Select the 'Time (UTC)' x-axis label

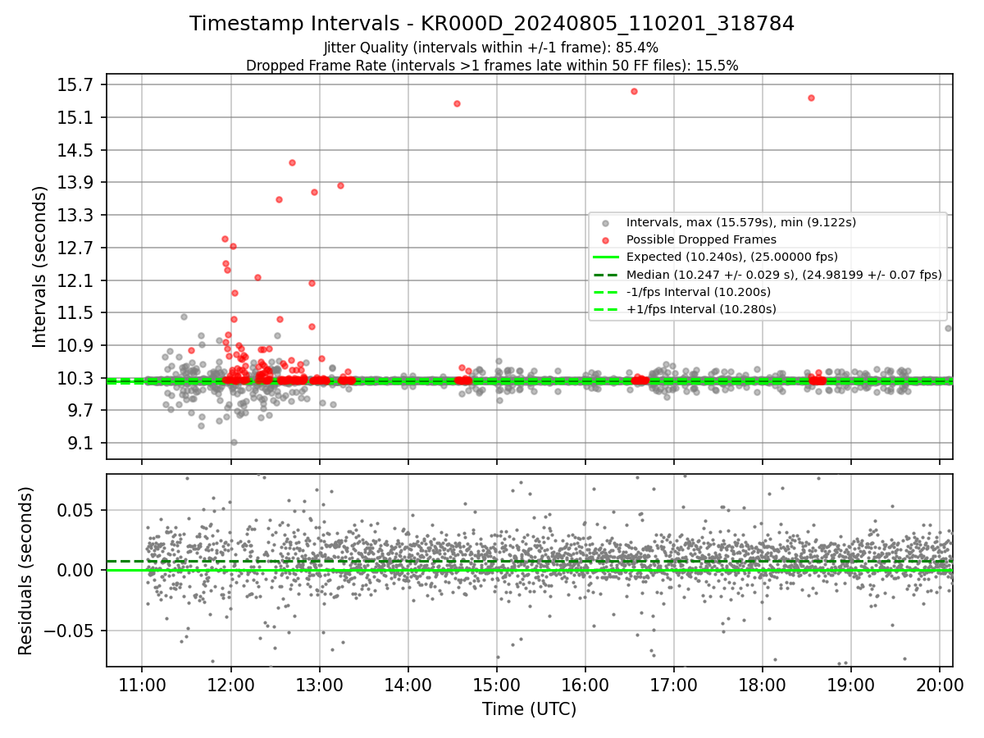(x=529, y=708)
